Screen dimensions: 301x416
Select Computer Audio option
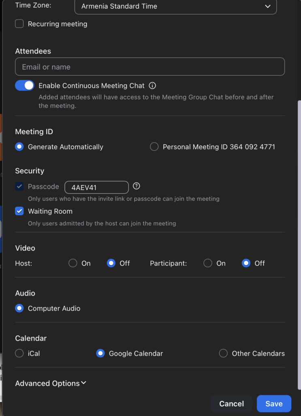[19, 308]
